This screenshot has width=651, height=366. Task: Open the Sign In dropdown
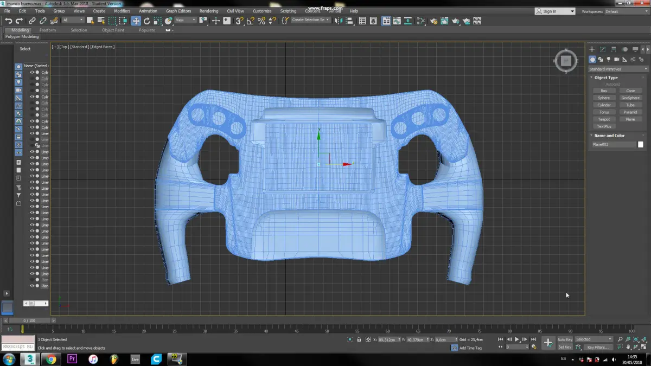coord(554,11)
